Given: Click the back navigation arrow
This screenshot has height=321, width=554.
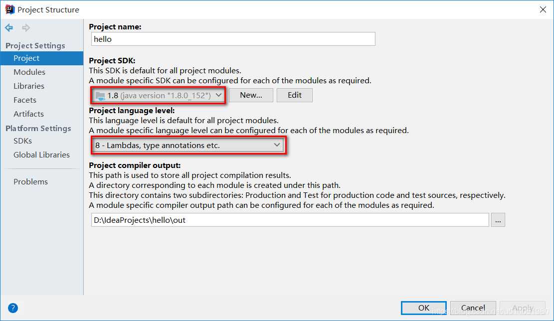Looking at the screenshot, I should coord(9,28).
